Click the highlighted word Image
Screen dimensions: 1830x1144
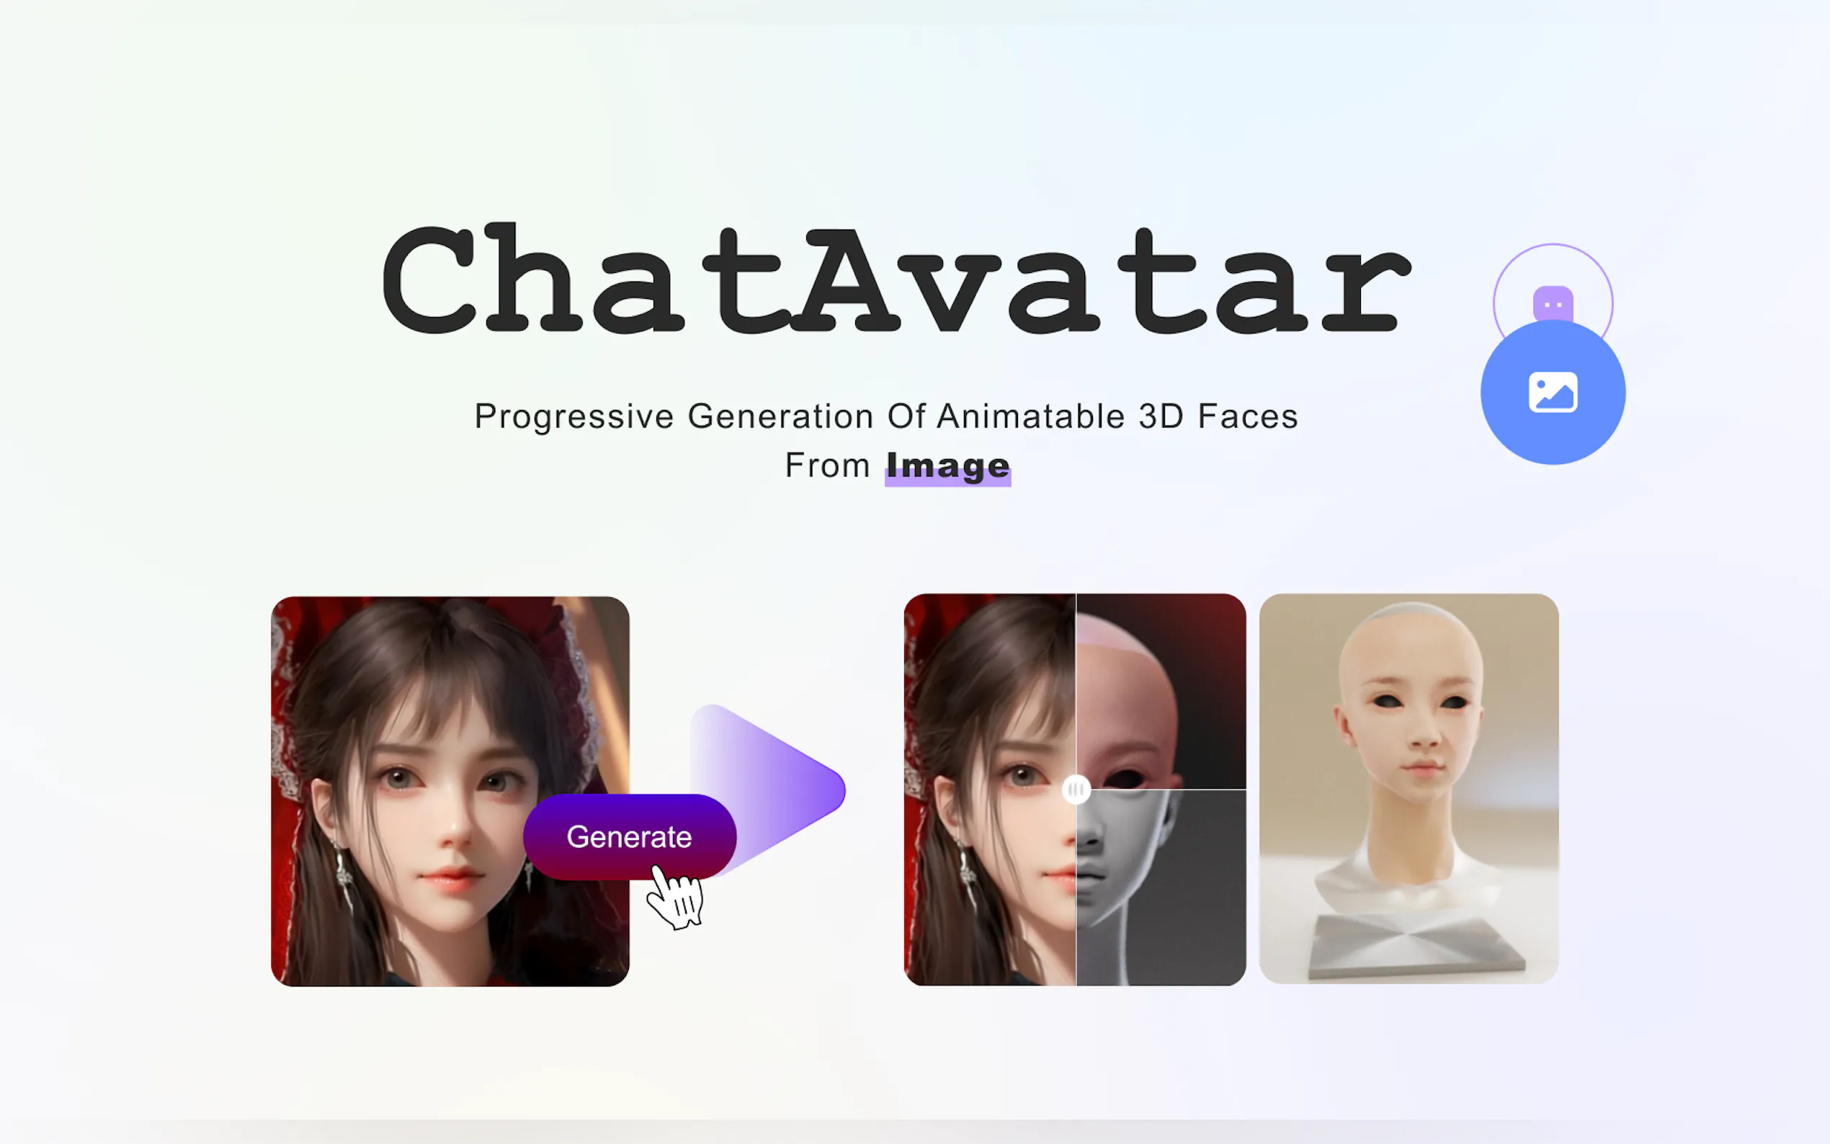[x=948, y=465]
